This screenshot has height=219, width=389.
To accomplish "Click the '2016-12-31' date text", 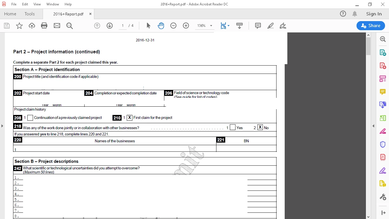I will tap(145, 40).
